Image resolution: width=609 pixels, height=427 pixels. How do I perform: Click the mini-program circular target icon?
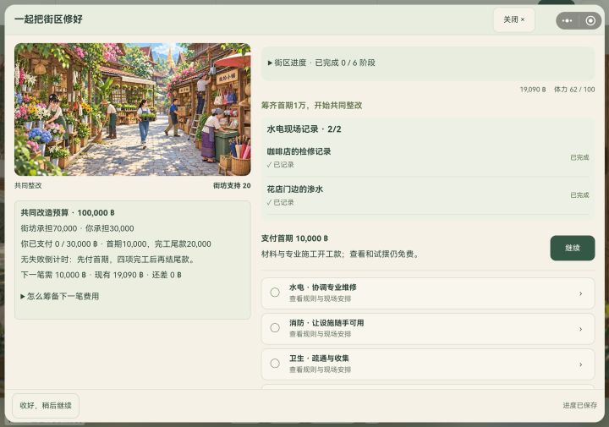590,20
